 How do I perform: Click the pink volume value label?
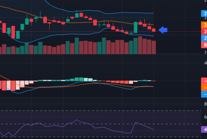(204, 45)
